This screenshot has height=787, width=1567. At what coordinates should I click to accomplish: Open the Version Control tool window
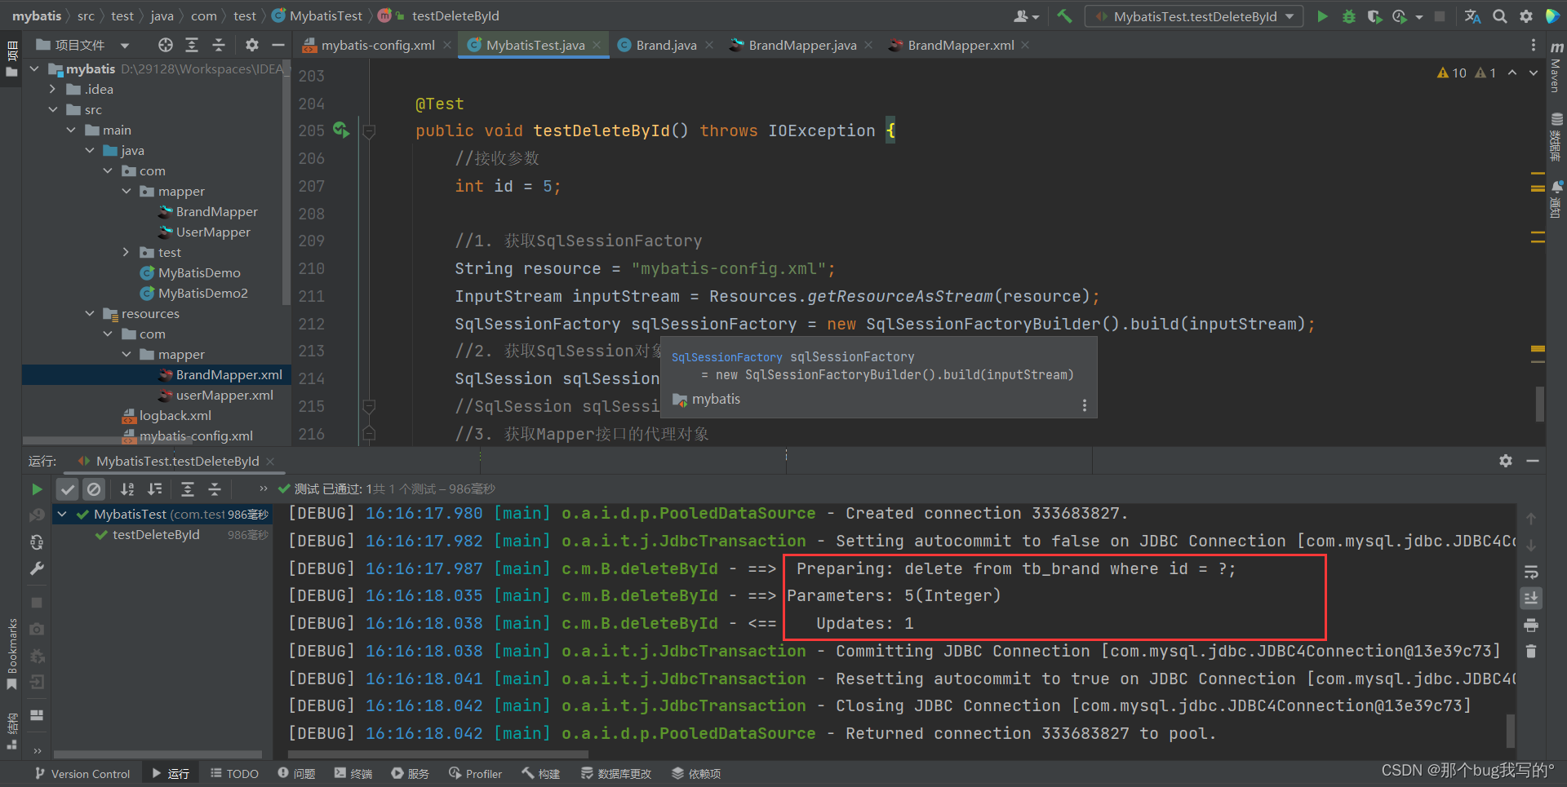coord(82,773)
